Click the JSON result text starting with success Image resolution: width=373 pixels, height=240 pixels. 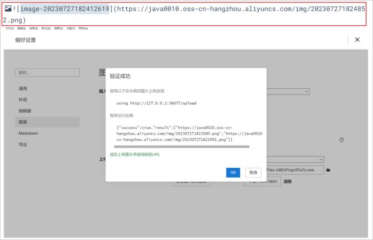point(189,133)
